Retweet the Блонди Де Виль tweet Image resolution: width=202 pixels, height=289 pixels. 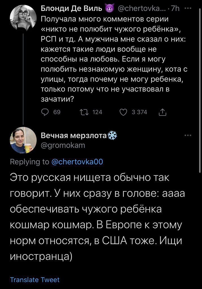point(84,112)
